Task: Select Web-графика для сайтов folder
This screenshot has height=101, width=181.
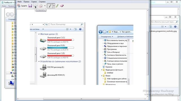Action: click(117, 79)
